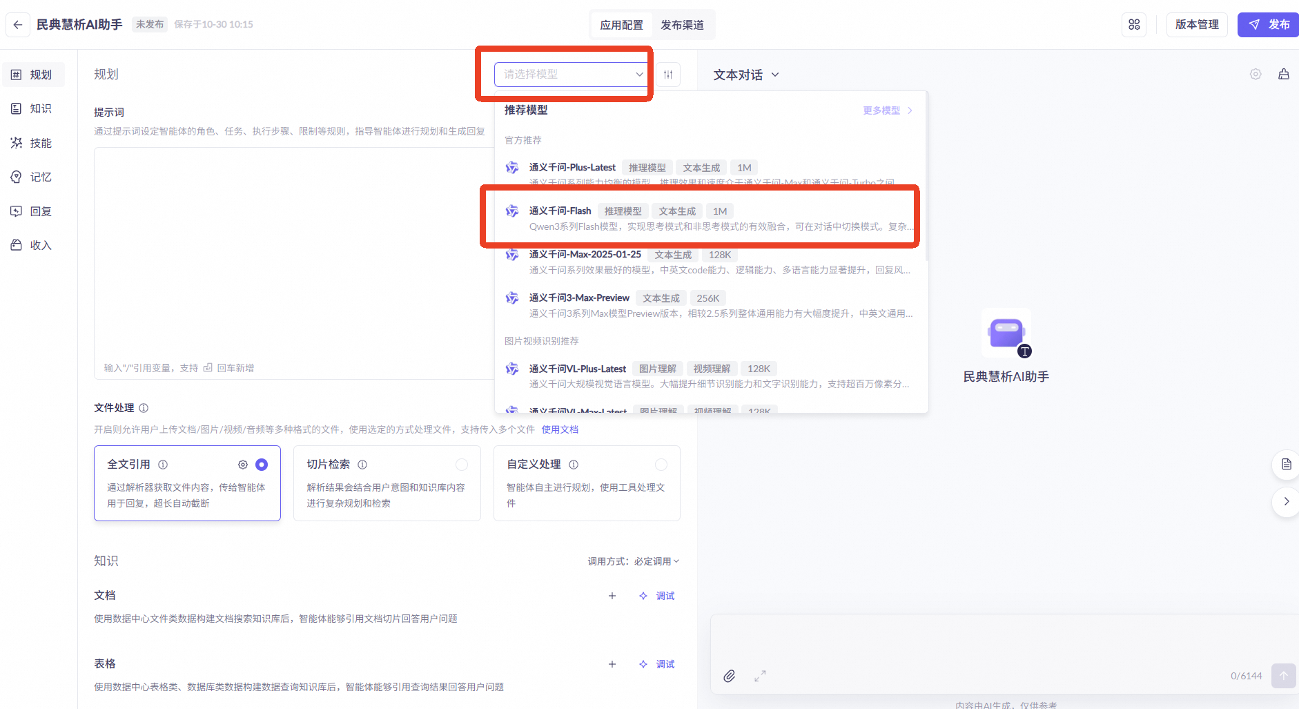Click the 通义千问-Plus-Latest model logo icon
This screenshot has height=709, width=1299.
point(512,168)
